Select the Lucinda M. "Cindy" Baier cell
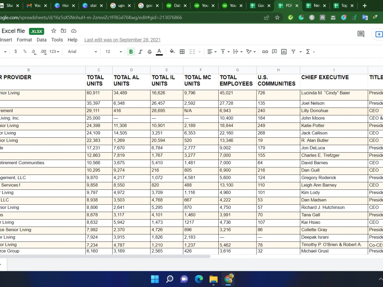Screen dimensions: 383x287 (334, 95)
